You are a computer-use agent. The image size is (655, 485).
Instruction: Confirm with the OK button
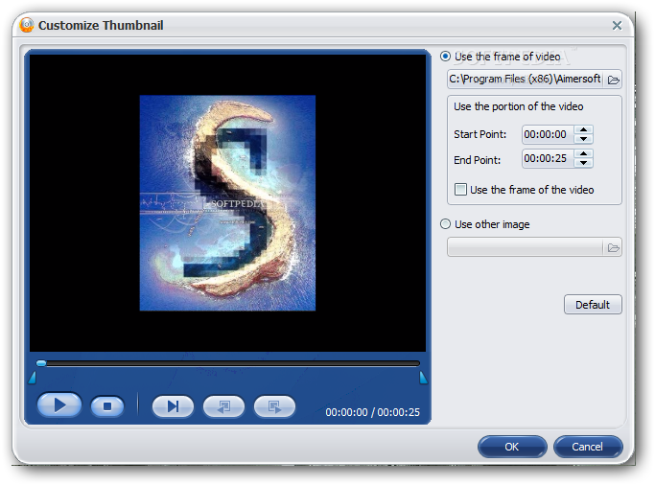click(x=512, y=447)
